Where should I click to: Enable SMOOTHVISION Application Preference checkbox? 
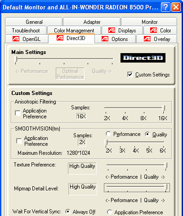click(19, 141)
